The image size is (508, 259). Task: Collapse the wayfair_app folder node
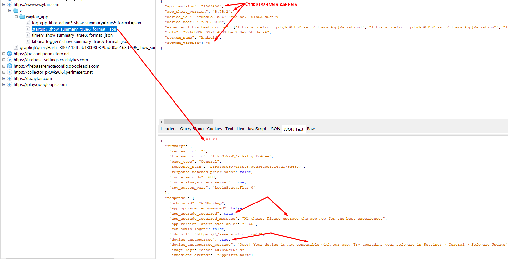tap(16, 17)
